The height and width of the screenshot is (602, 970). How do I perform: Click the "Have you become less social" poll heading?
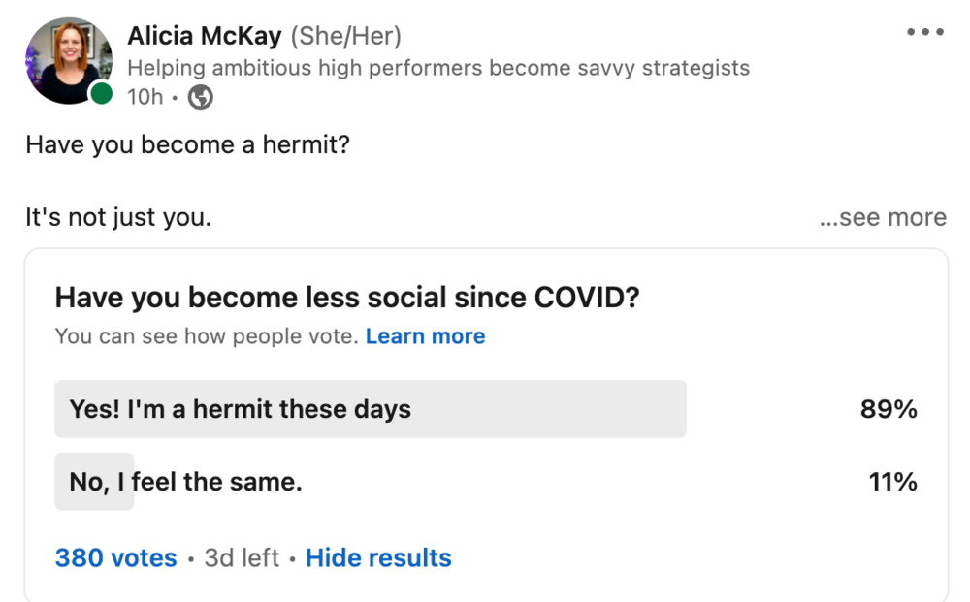point(347,298)
